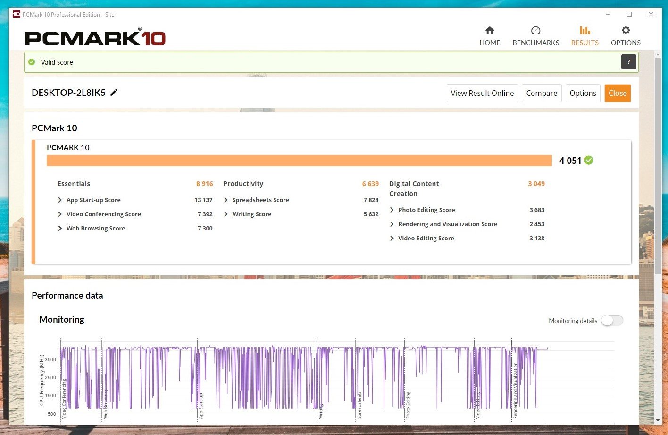Click the Performance data heading
668x435 pixels.
pos(67,295)
